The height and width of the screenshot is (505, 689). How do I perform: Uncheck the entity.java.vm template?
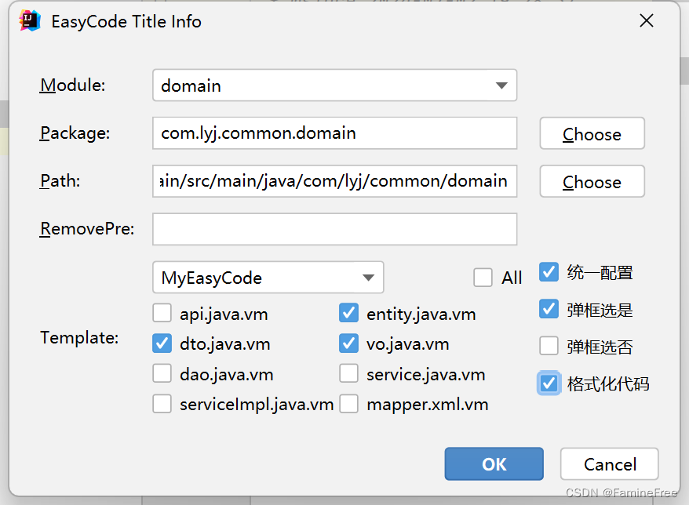pos(349,314)
